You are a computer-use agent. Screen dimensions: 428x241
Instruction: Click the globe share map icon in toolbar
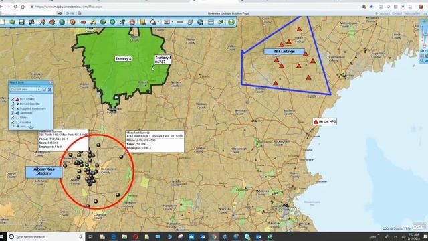click(x=201, y=22)
